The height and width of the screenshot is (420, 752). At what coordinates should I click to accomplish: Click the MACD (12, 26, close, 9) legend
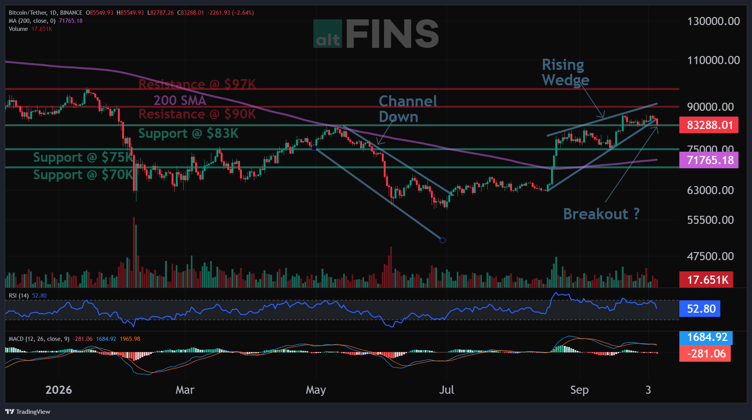coord(39,339)
